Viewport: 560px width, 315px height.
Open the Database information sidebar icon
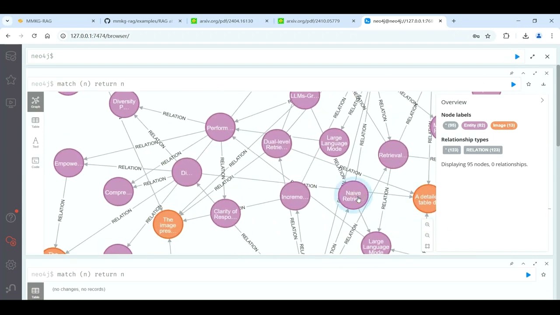(x=11, y=56)
